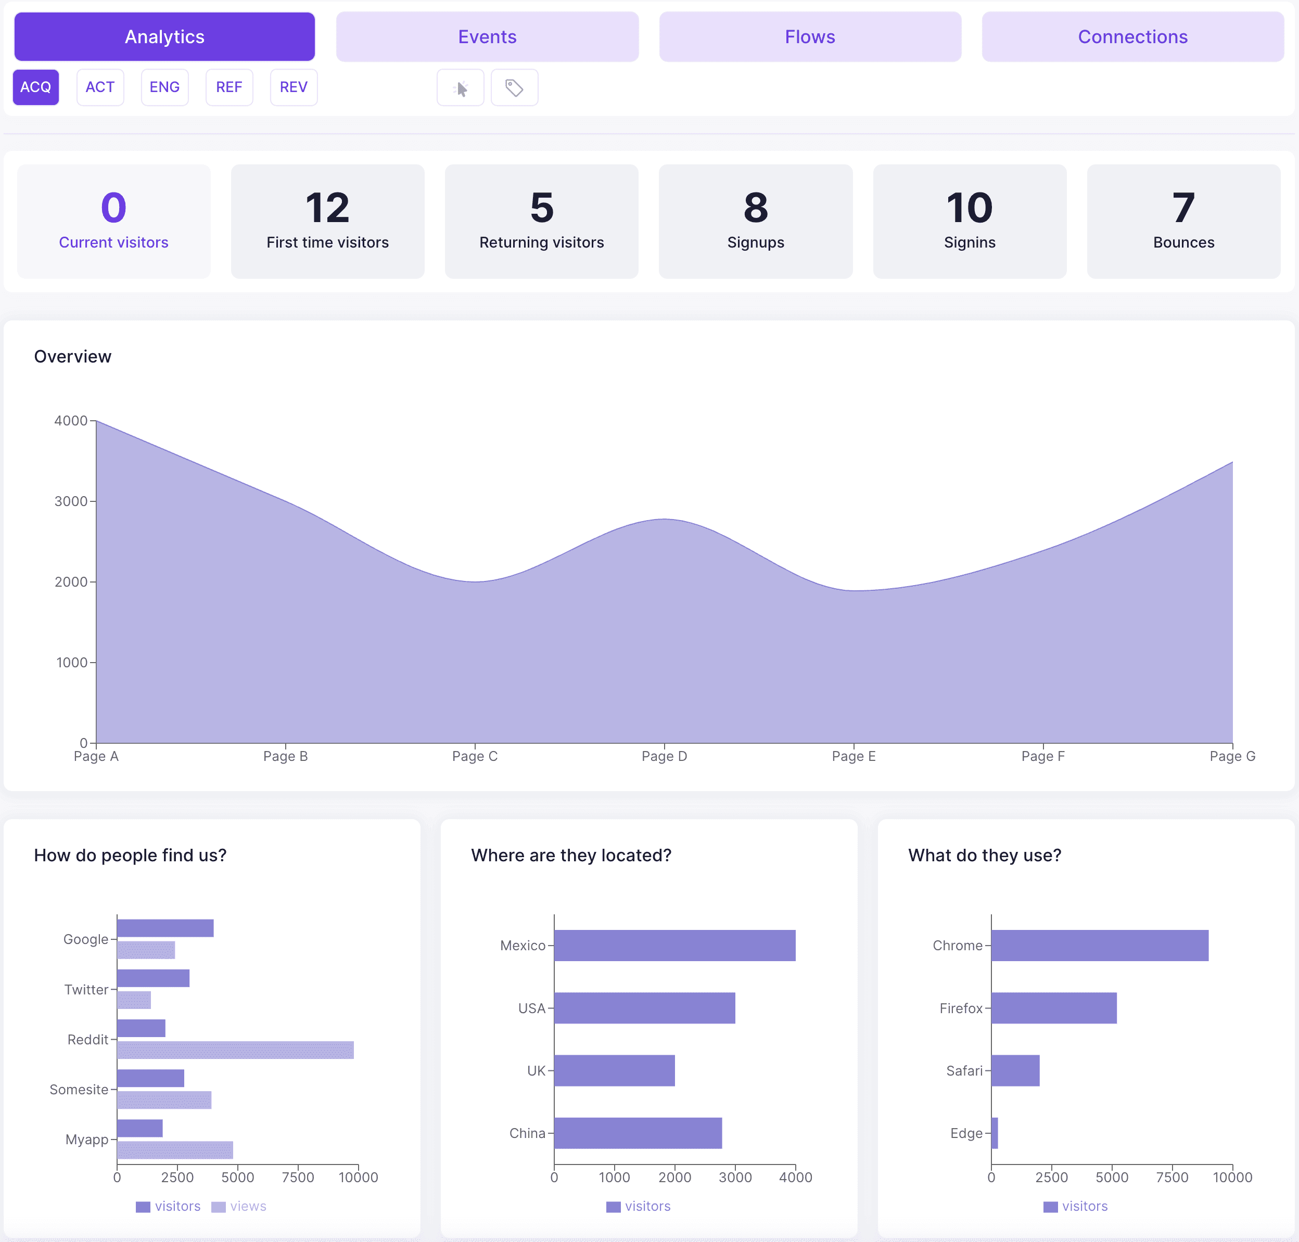1299x1242 pixels.
Task: Click the tag label icon button
Action: point(514,87)
